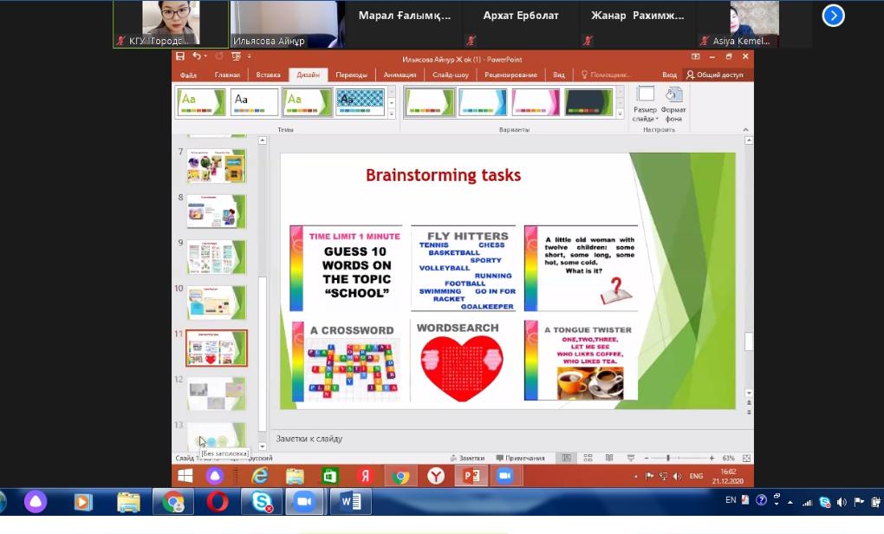Click next arrow in Zoom participant strip

(833, 16)
